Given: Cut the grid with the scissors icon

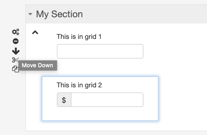Looking at the screenshot, I should pyautogui.click(x=16, y=60).
